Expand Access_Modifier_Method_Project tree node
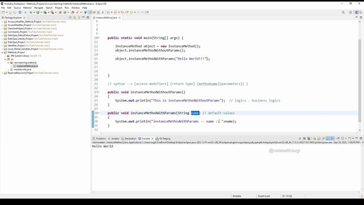 [2, 22]
